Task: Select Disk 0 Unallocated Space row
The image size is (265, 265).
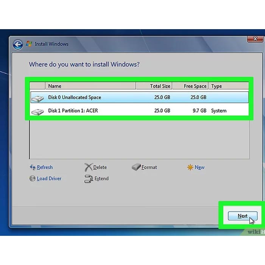Action: 140,97
